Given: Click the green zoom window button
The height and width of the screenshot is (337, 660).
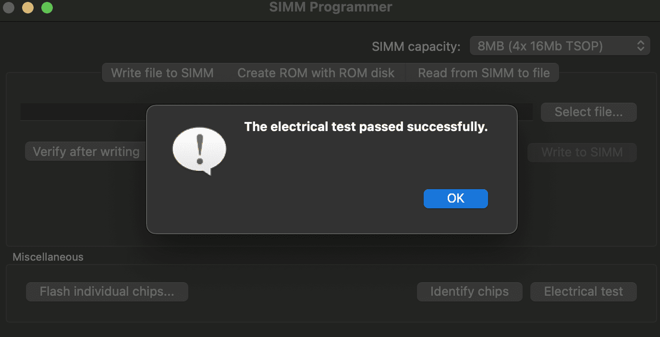Looking at the screenshot, I should [x=47, y=8].
